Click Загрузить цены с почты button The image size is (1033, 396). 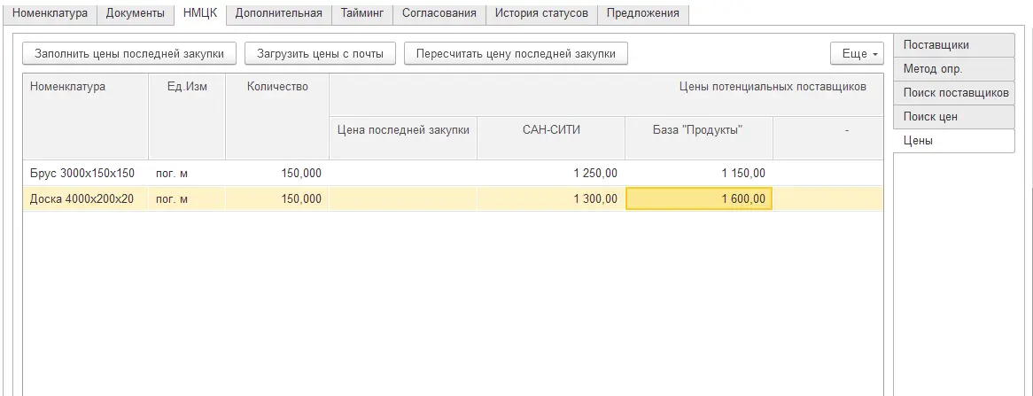point(320,54)
